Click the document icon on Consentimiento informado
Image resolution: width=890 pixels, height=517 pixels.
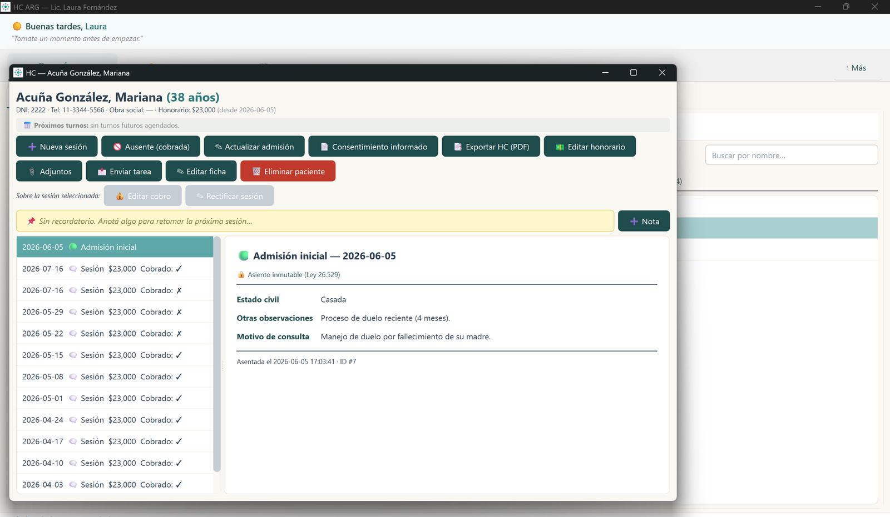pos(324,147)
